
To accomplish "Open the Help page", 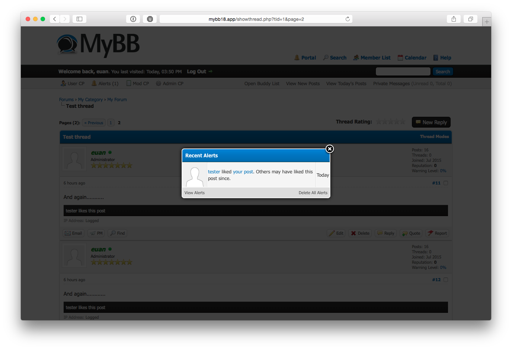I will coord(442,58).
